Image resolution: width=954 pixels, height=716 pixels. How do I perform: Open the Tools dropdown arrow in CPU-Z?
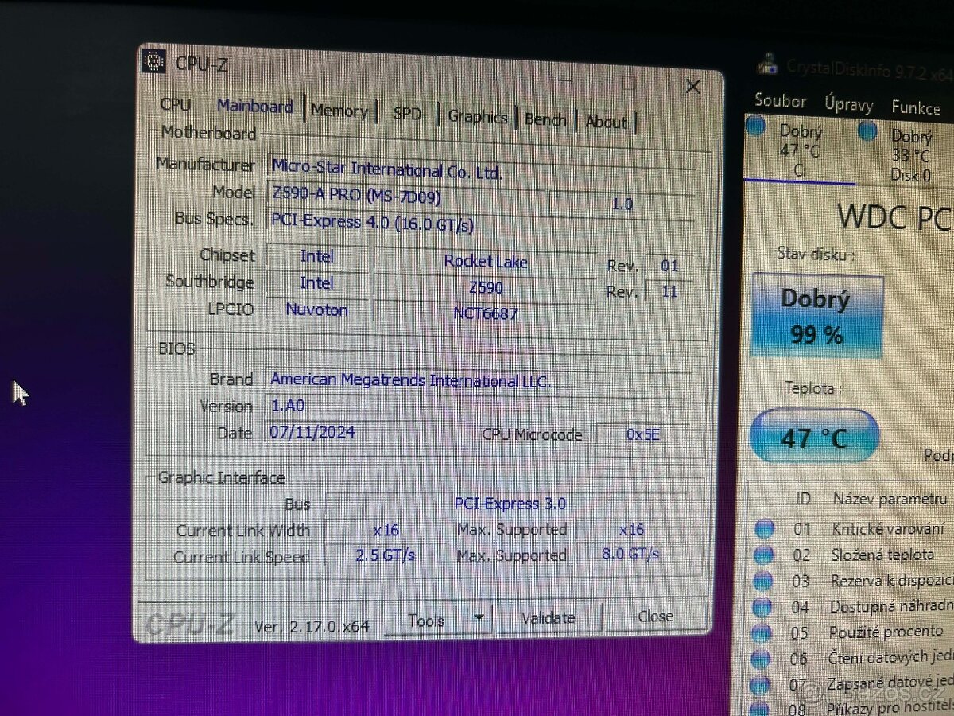click(479, 617)
